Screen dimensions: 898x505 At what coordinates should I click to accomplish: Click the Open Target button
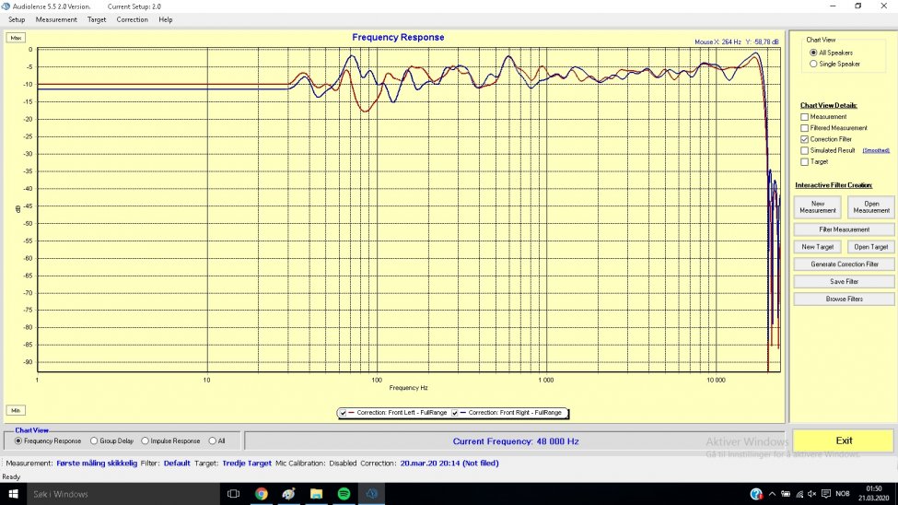pos(871,247)
